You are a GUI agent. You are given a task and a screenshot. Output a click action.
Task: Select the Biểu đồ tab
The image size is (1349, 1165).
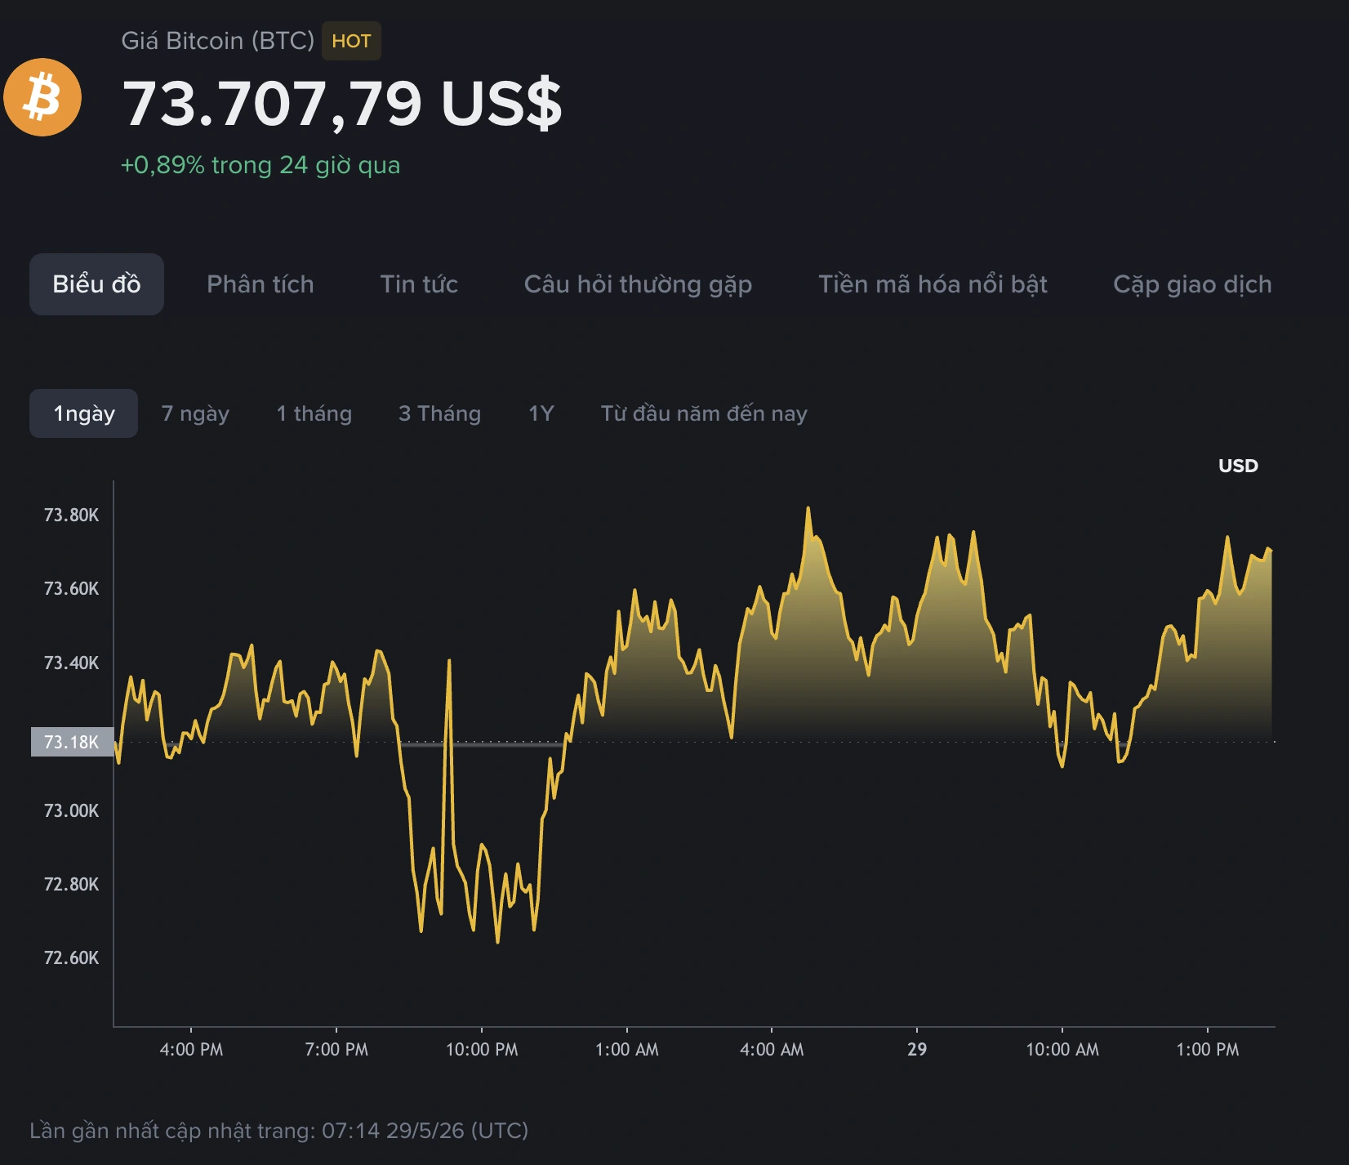[96, 284]
